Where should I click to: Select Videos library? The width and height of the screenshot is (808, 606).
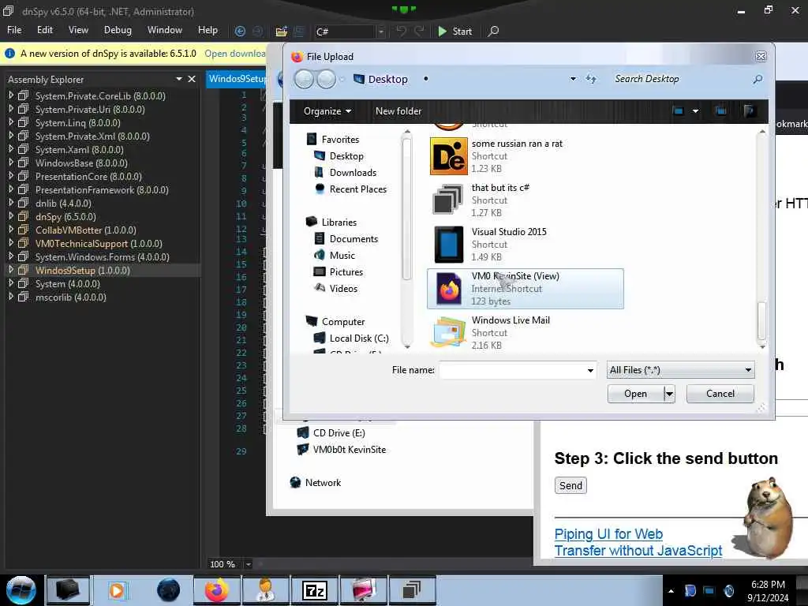343,288
